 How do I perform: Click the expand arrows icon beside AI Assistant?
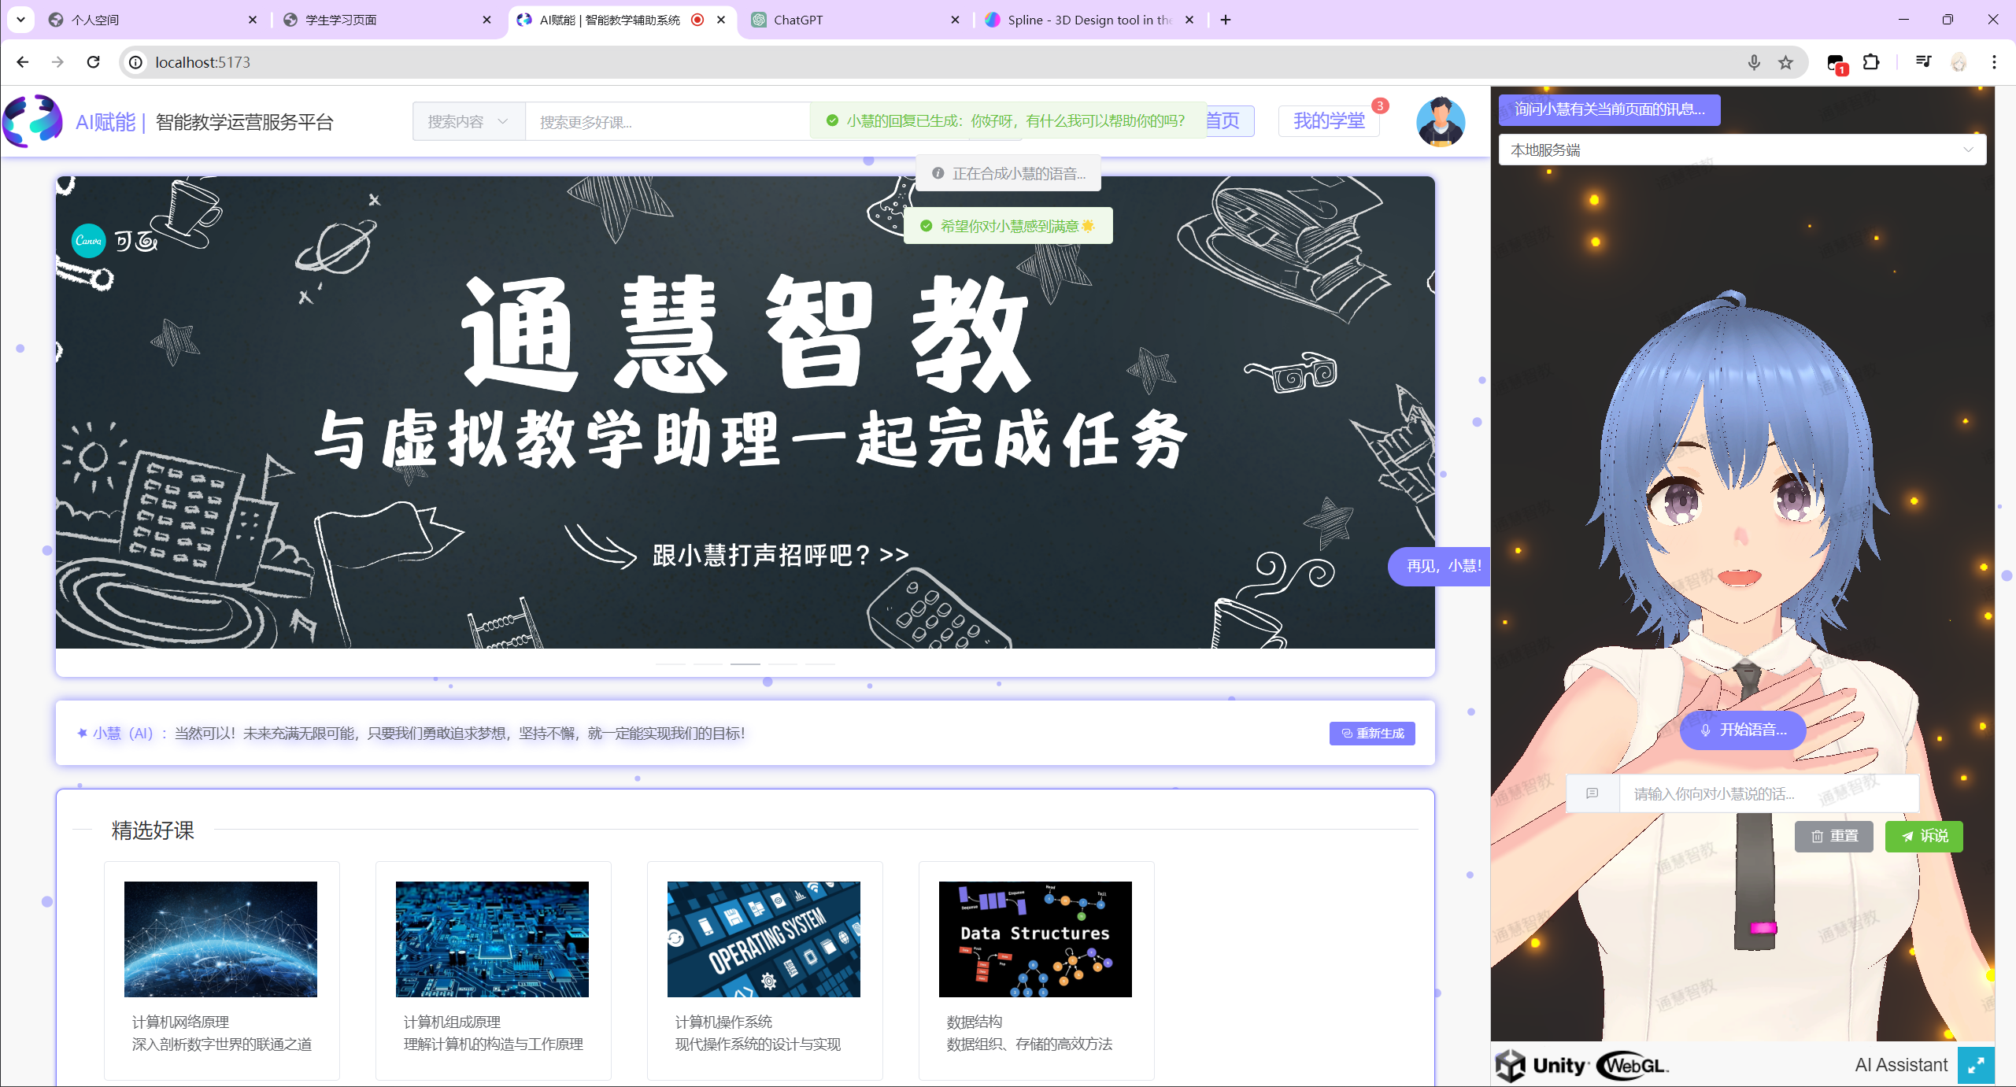pyautogui.click(x=1975, y=1066)
